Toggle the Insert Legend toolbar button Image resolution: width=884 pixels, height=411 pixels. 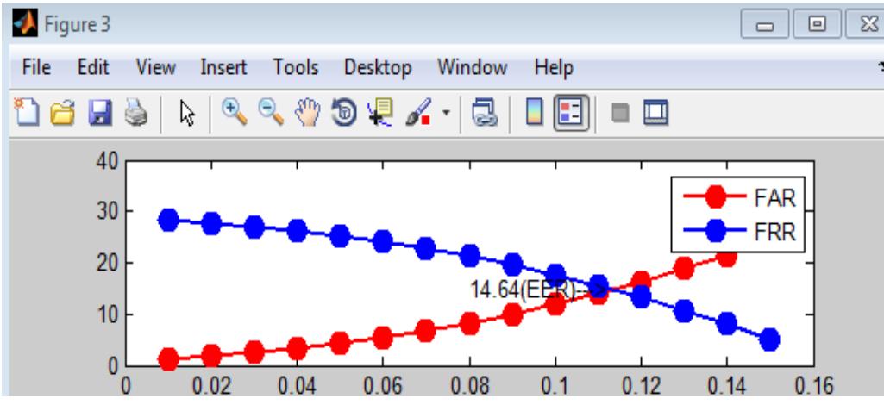[x=571, y=112]
